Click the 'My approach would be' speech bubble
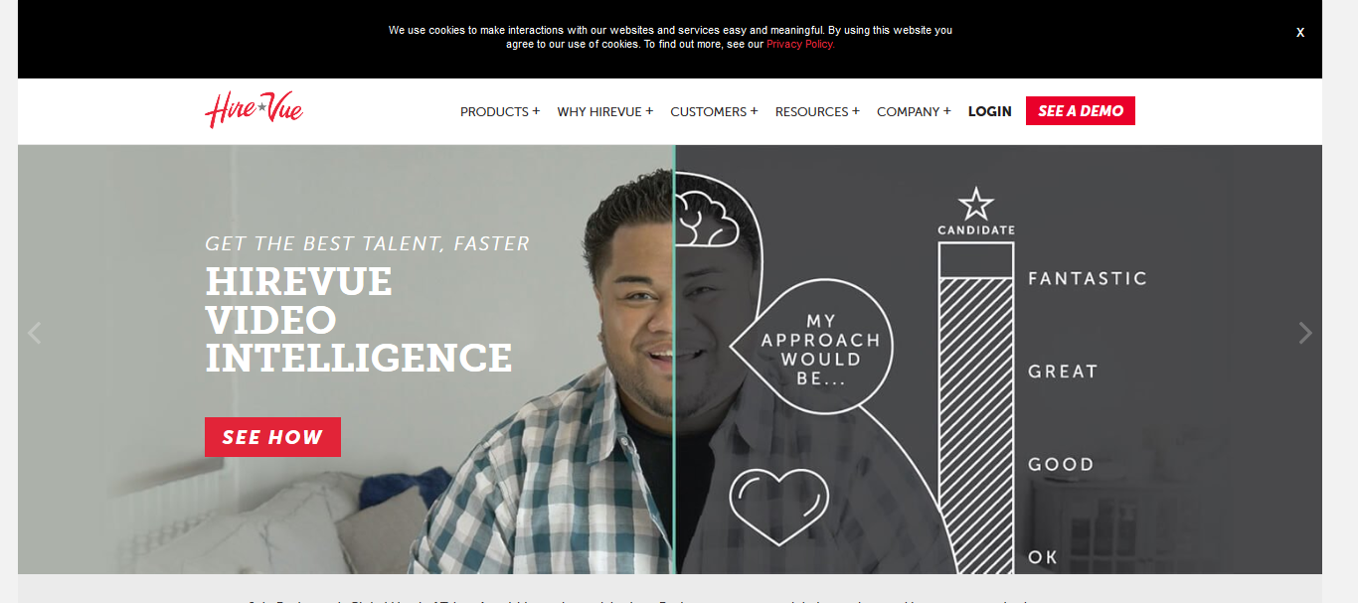This screenshot has height=603, width=1358. coord(812,349)
